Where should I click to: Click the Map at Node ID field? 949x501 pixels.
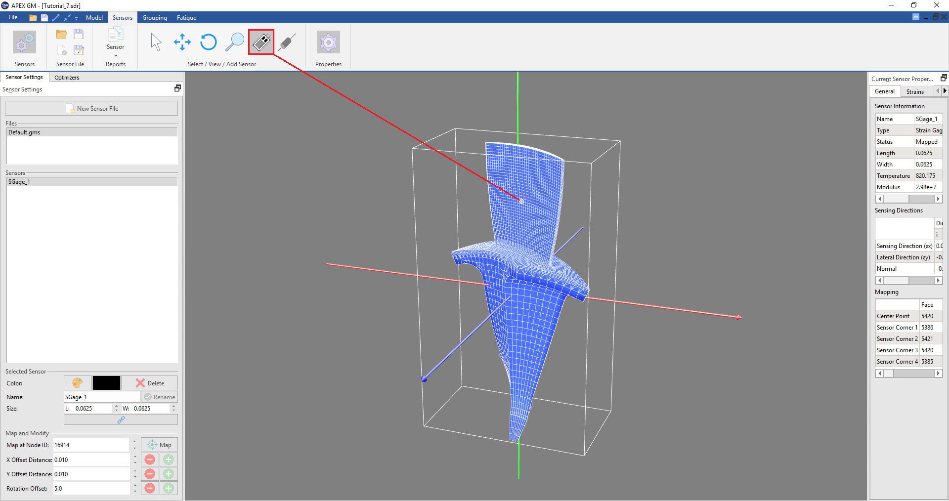[91, 445]
